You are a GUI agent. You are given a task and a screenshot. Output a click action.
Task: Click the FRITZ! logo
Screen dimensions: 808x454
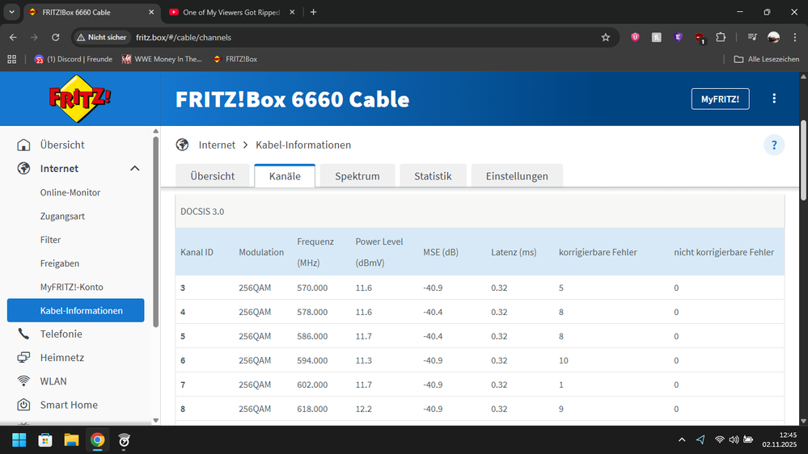click(x=79, y=99)
